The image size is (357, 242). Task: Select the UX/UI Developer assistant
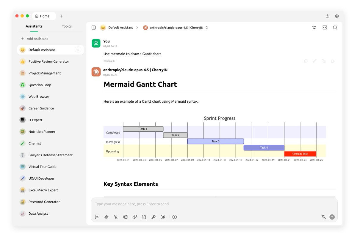pos(50,179)
